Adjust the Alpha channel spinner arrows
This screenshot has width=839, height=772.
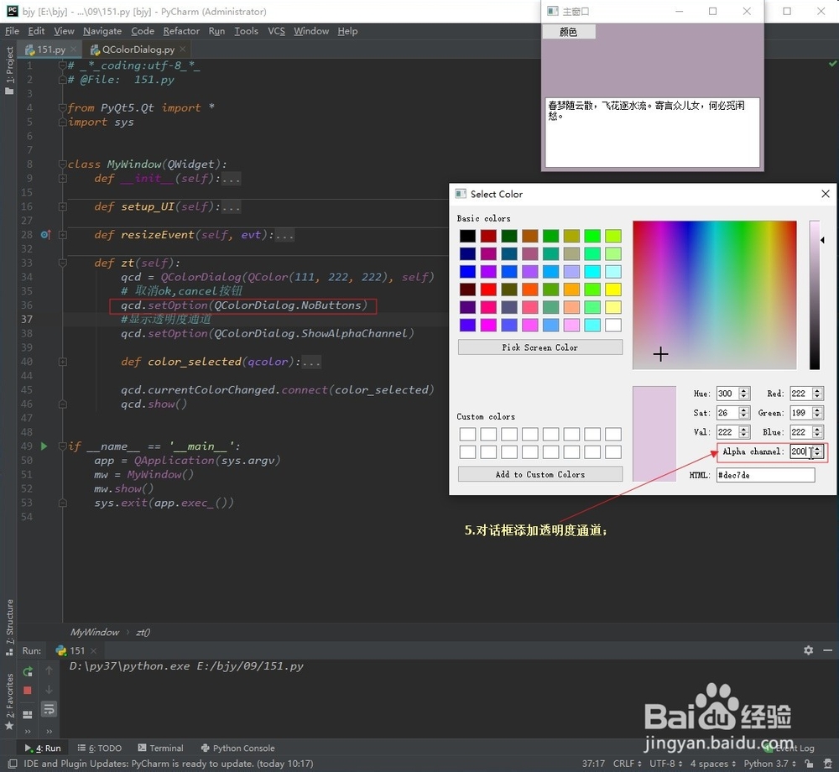click(817, 451)
